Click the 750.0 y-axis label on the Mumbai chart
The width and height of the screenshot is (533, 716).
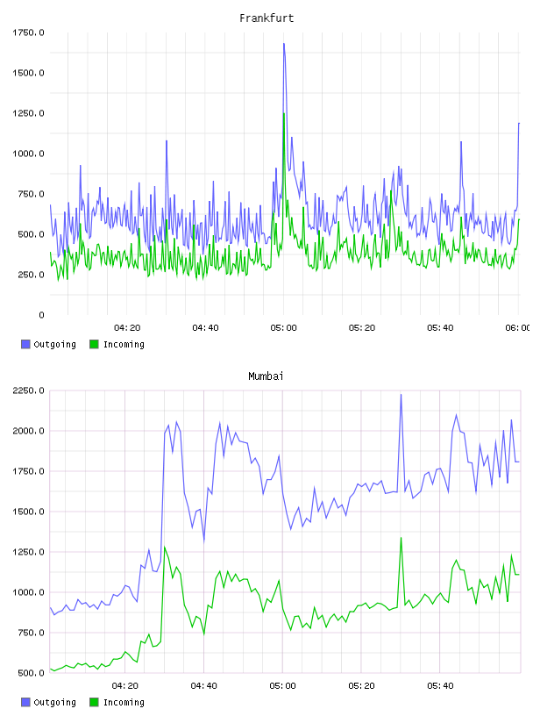31,633
